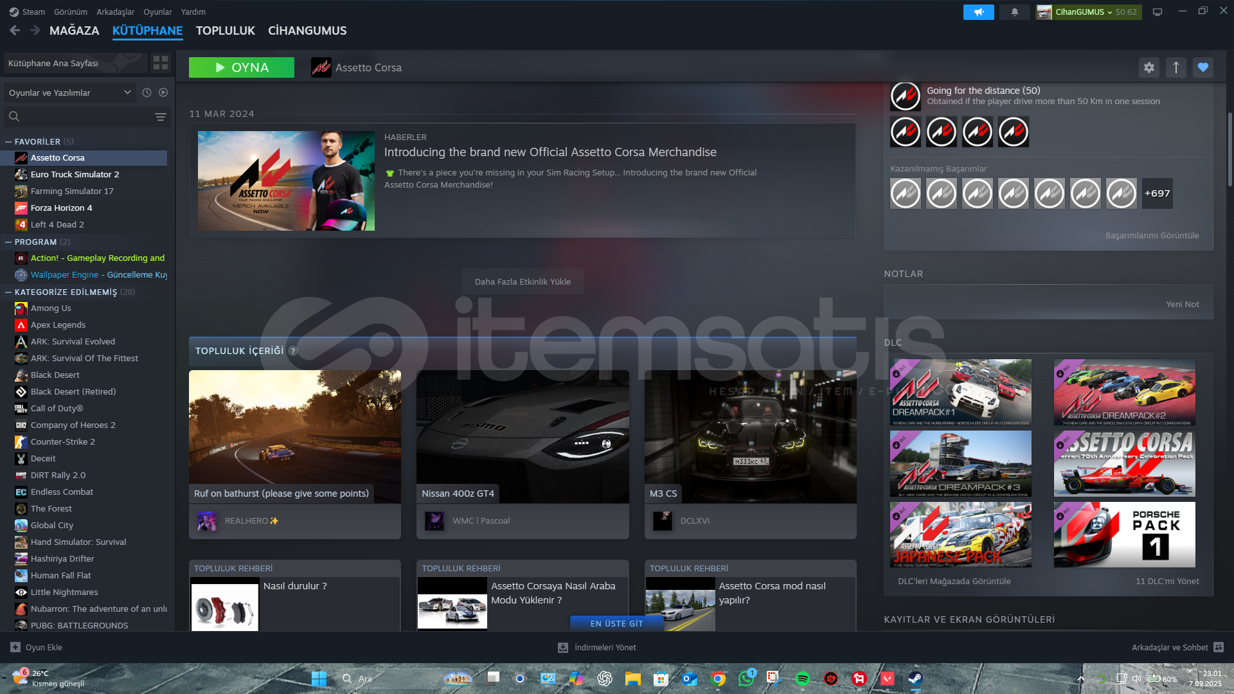Image resolution: width=1234 pixels, height=694 pixels.
Task: Click the upward arrow button beside gear
Action: tap(1176, 67)
